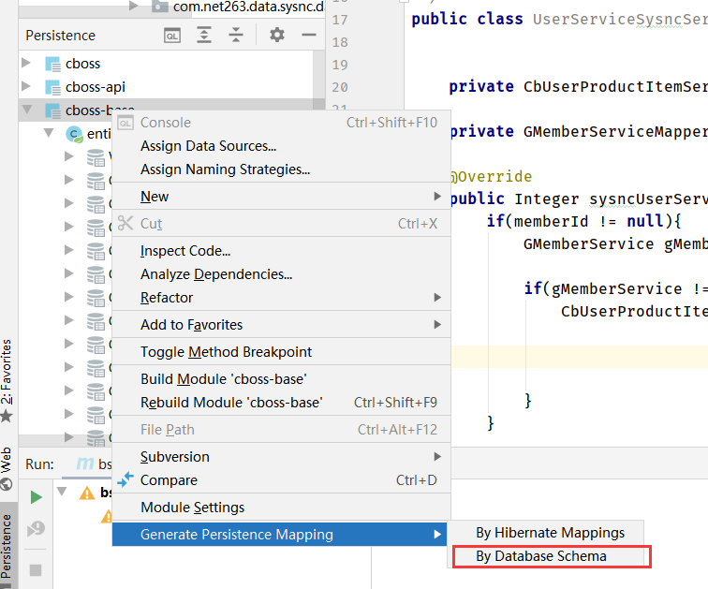Open the Subversion submenu

coord(281,457)
